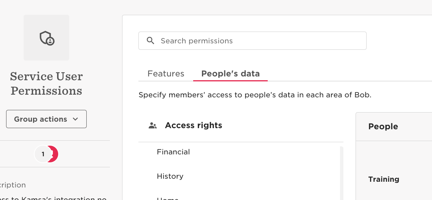The height and width of the screenshot is (200, 432).
Task: Click the magnifier icon in search box
Action: 151,41
